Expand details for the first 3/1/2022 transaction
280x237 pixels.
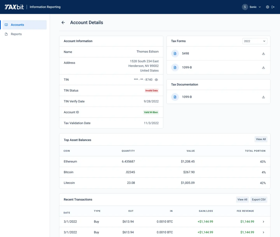[x=263, y=221]
